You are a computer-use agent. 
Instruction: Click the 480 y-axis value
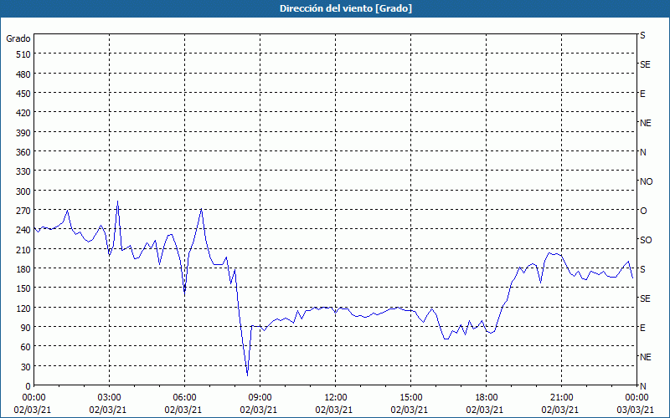pyautogui.click(x=23, y=74)
